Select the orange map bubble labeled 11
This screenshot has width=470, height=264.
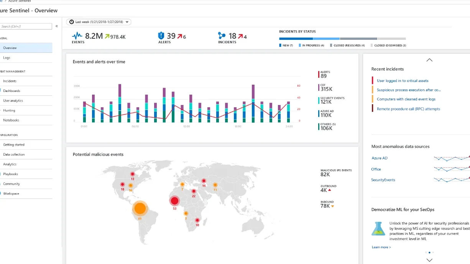click(x=215, y=185)
